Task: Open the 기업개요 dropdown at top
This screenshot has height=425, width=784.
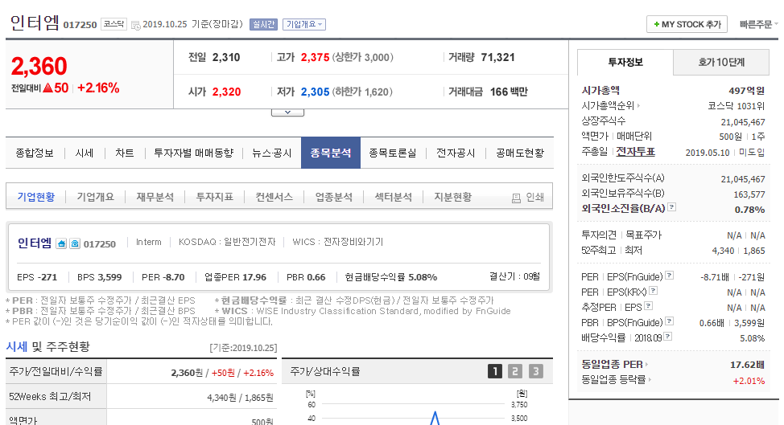Action: pos(304,24)
